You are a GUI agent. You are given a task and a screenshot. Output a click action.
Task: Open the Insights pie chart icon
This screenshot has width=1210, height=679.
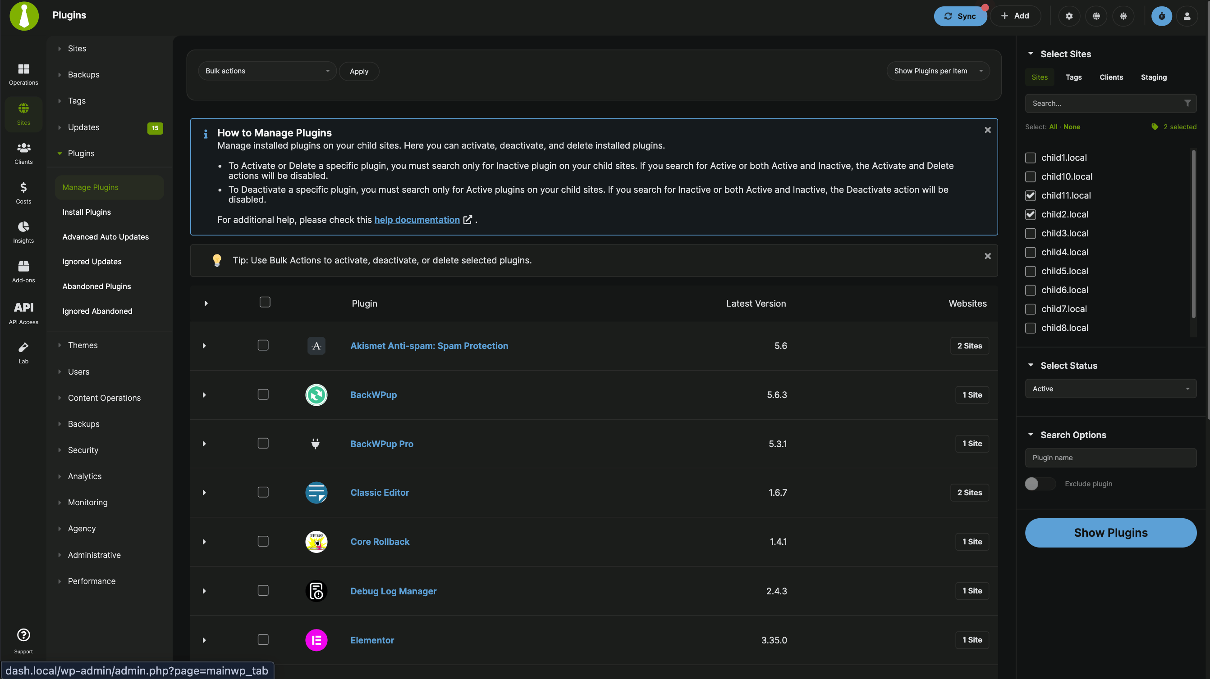point(23,232)
